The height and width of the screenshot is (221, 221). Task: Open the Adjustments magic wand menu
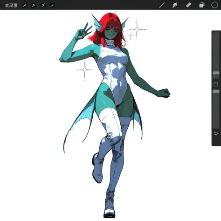pos(33,6)
